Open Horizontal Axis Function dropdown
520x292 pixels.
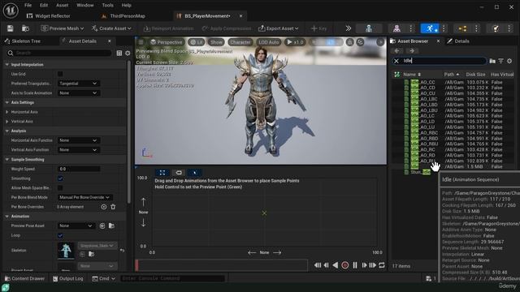click(x=78, y=140)
